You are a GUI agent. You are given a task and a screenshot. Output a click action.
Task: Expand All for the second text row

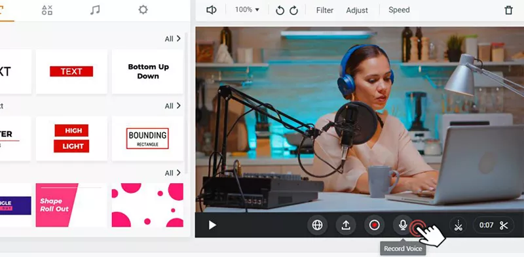[x=173, y=106]
